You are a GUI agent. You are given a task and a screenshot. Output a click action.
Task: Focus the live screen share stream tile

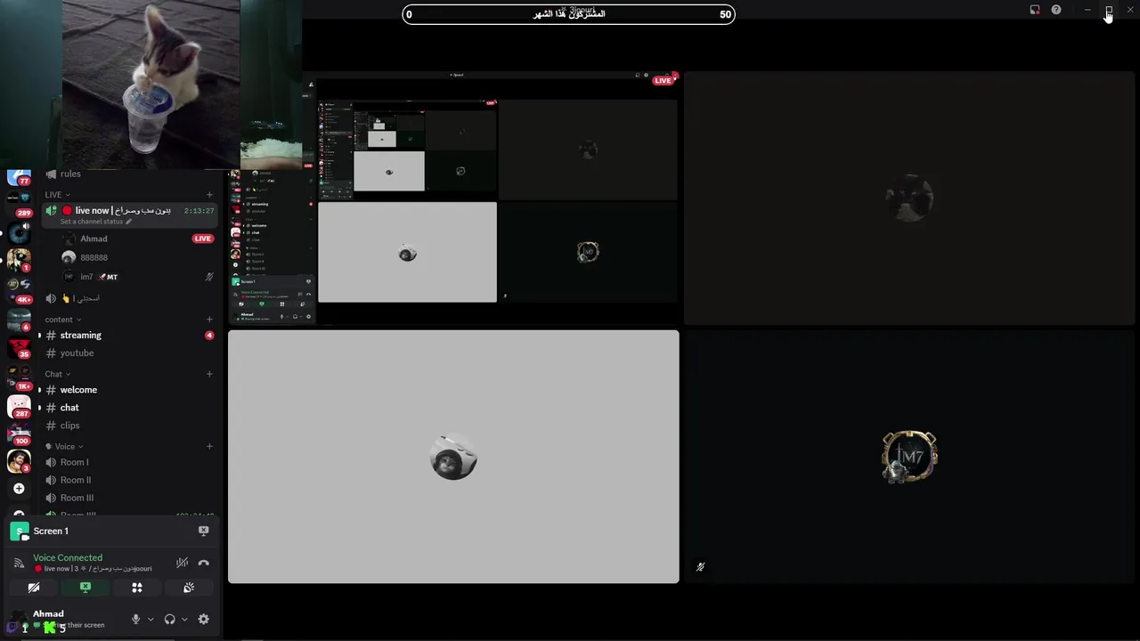pyautogui.click(x=453, y=199)
